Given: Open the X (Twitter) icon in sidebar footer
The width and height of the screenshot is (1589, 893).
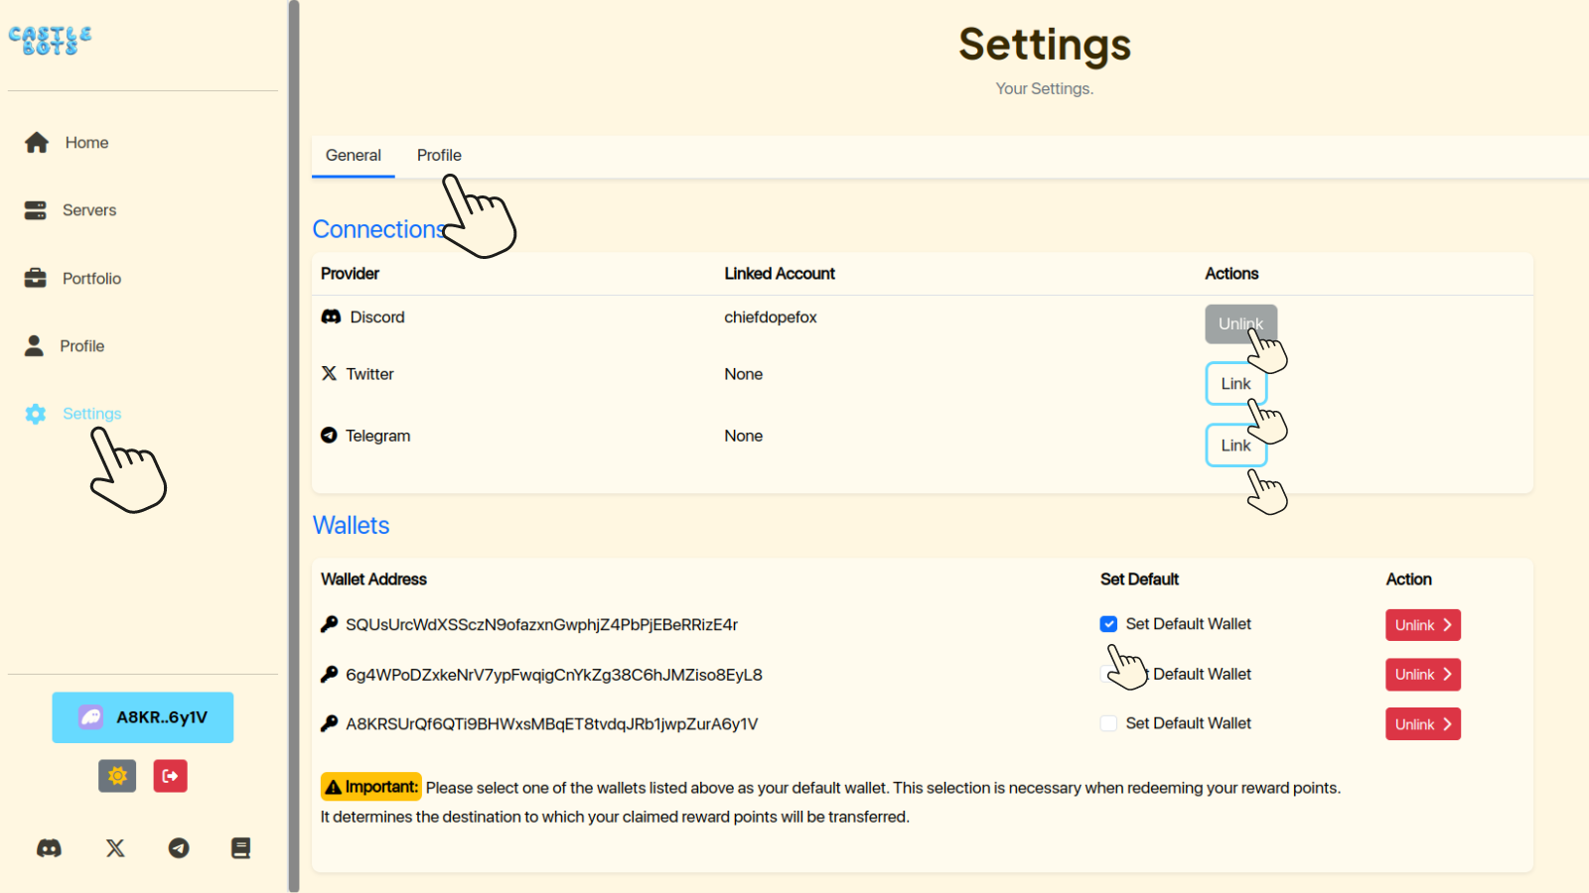Looking at the screenshot, I should 115,848.
